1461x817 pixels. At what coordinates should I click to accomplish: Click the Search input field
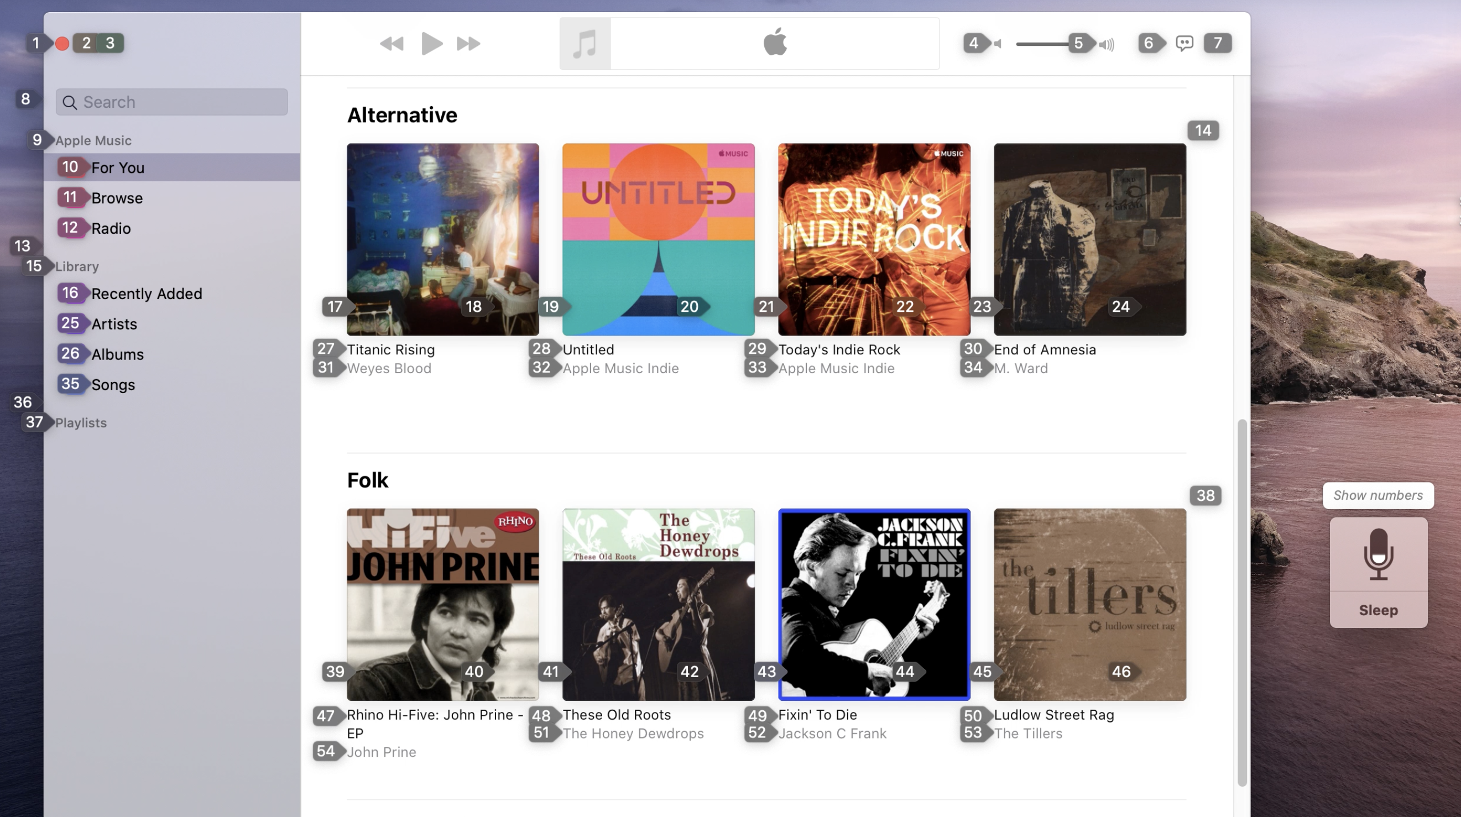pyautogui.click(x=171, y=101)
